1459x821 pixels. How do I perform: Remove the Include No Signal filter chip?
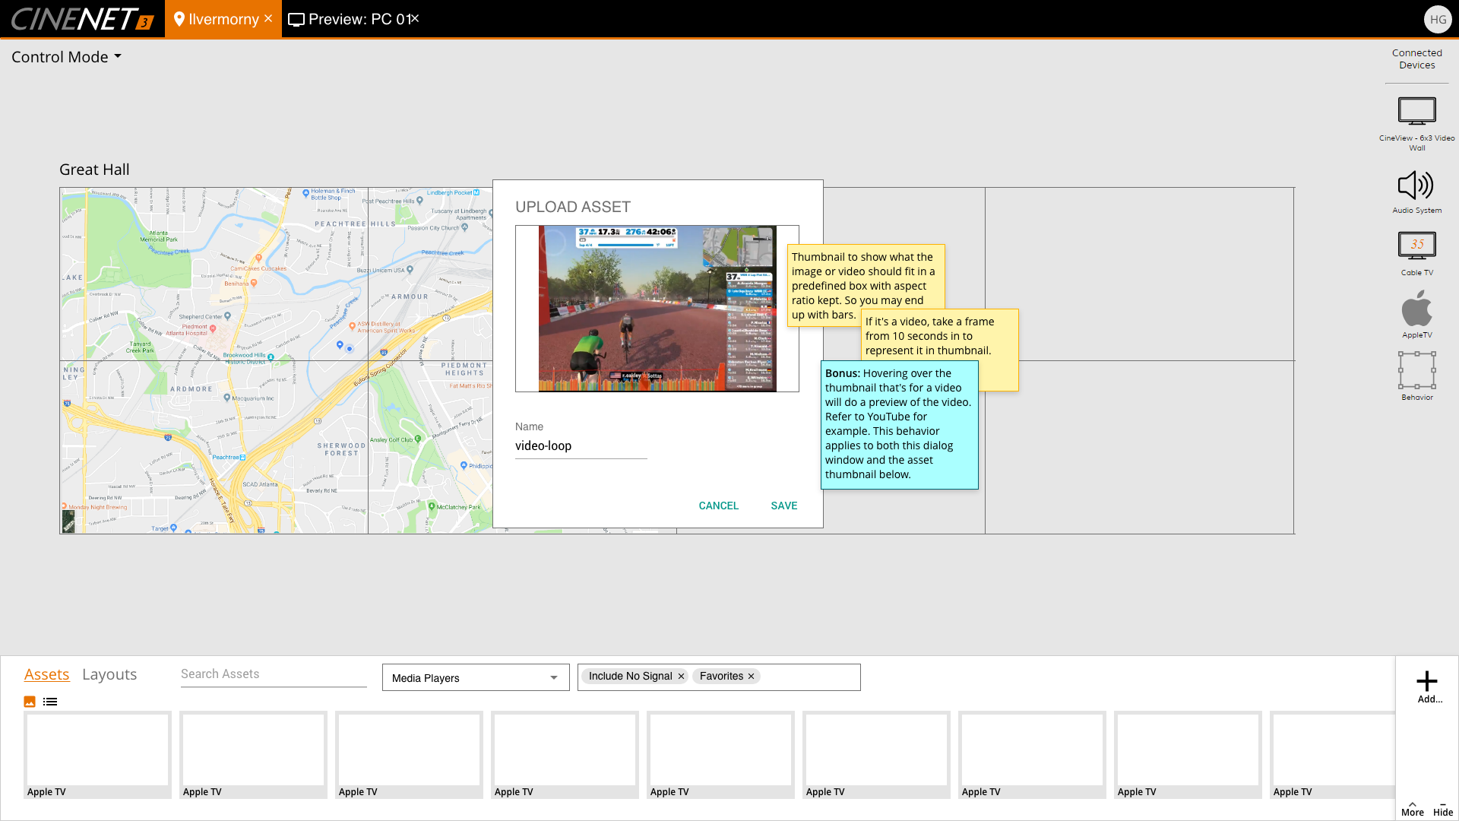click(x=682, y=677)
